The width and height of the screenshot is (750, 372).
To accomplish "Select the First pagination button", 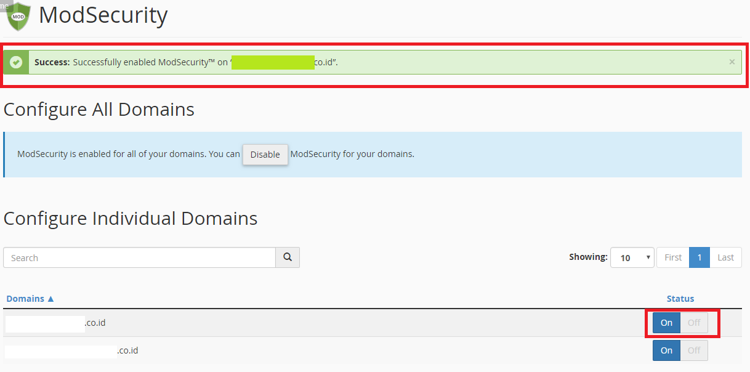I will [672, 257].
